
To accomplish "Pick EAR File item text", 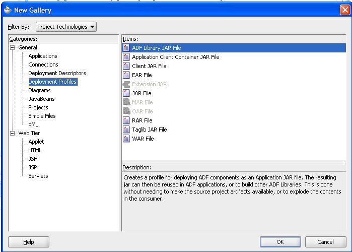I will coord(142,75).
